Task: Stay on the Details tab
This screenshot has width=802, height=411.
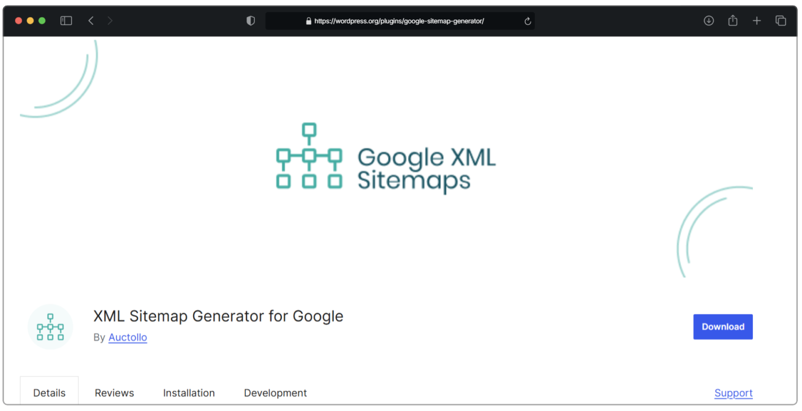Action: (49, 393)
